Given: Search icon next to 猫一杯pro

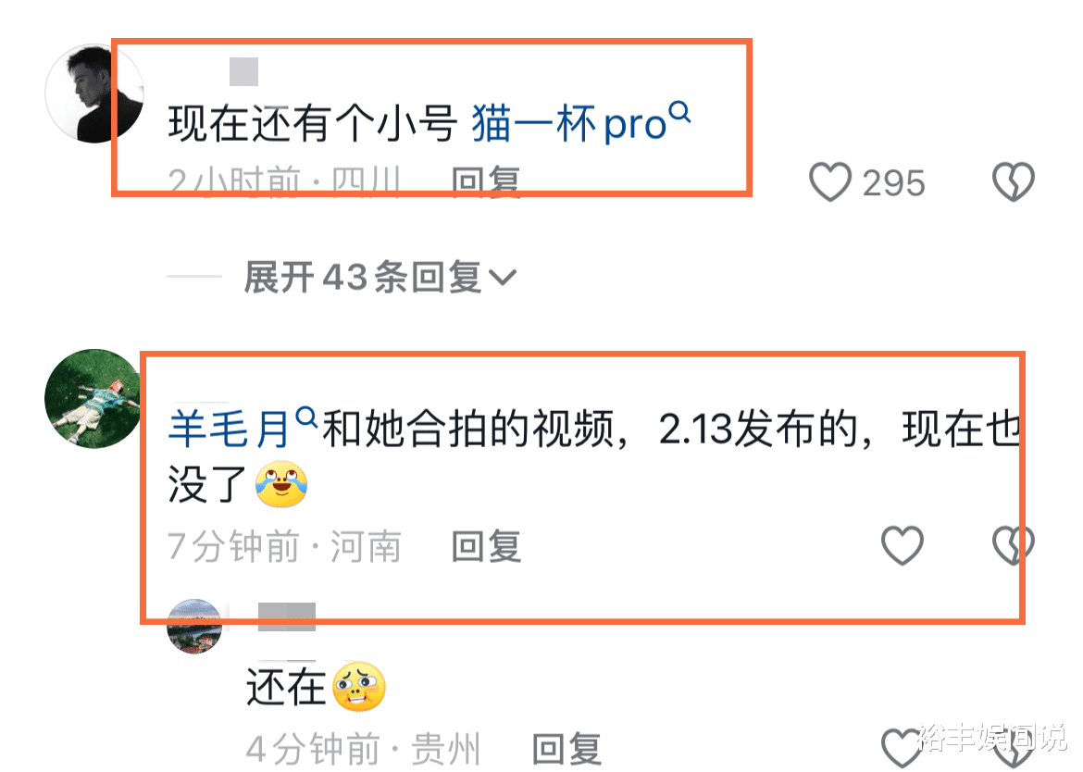Looking at the screenshot, I should click(x=679, y=111).
